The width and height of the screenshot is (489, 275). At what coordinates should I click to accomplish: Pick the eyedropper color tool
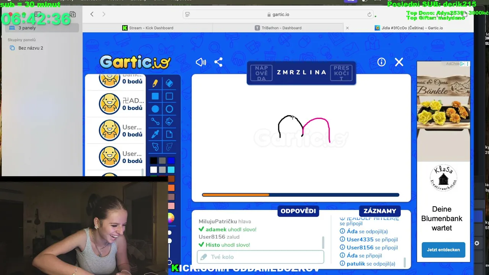click(155, 134)
